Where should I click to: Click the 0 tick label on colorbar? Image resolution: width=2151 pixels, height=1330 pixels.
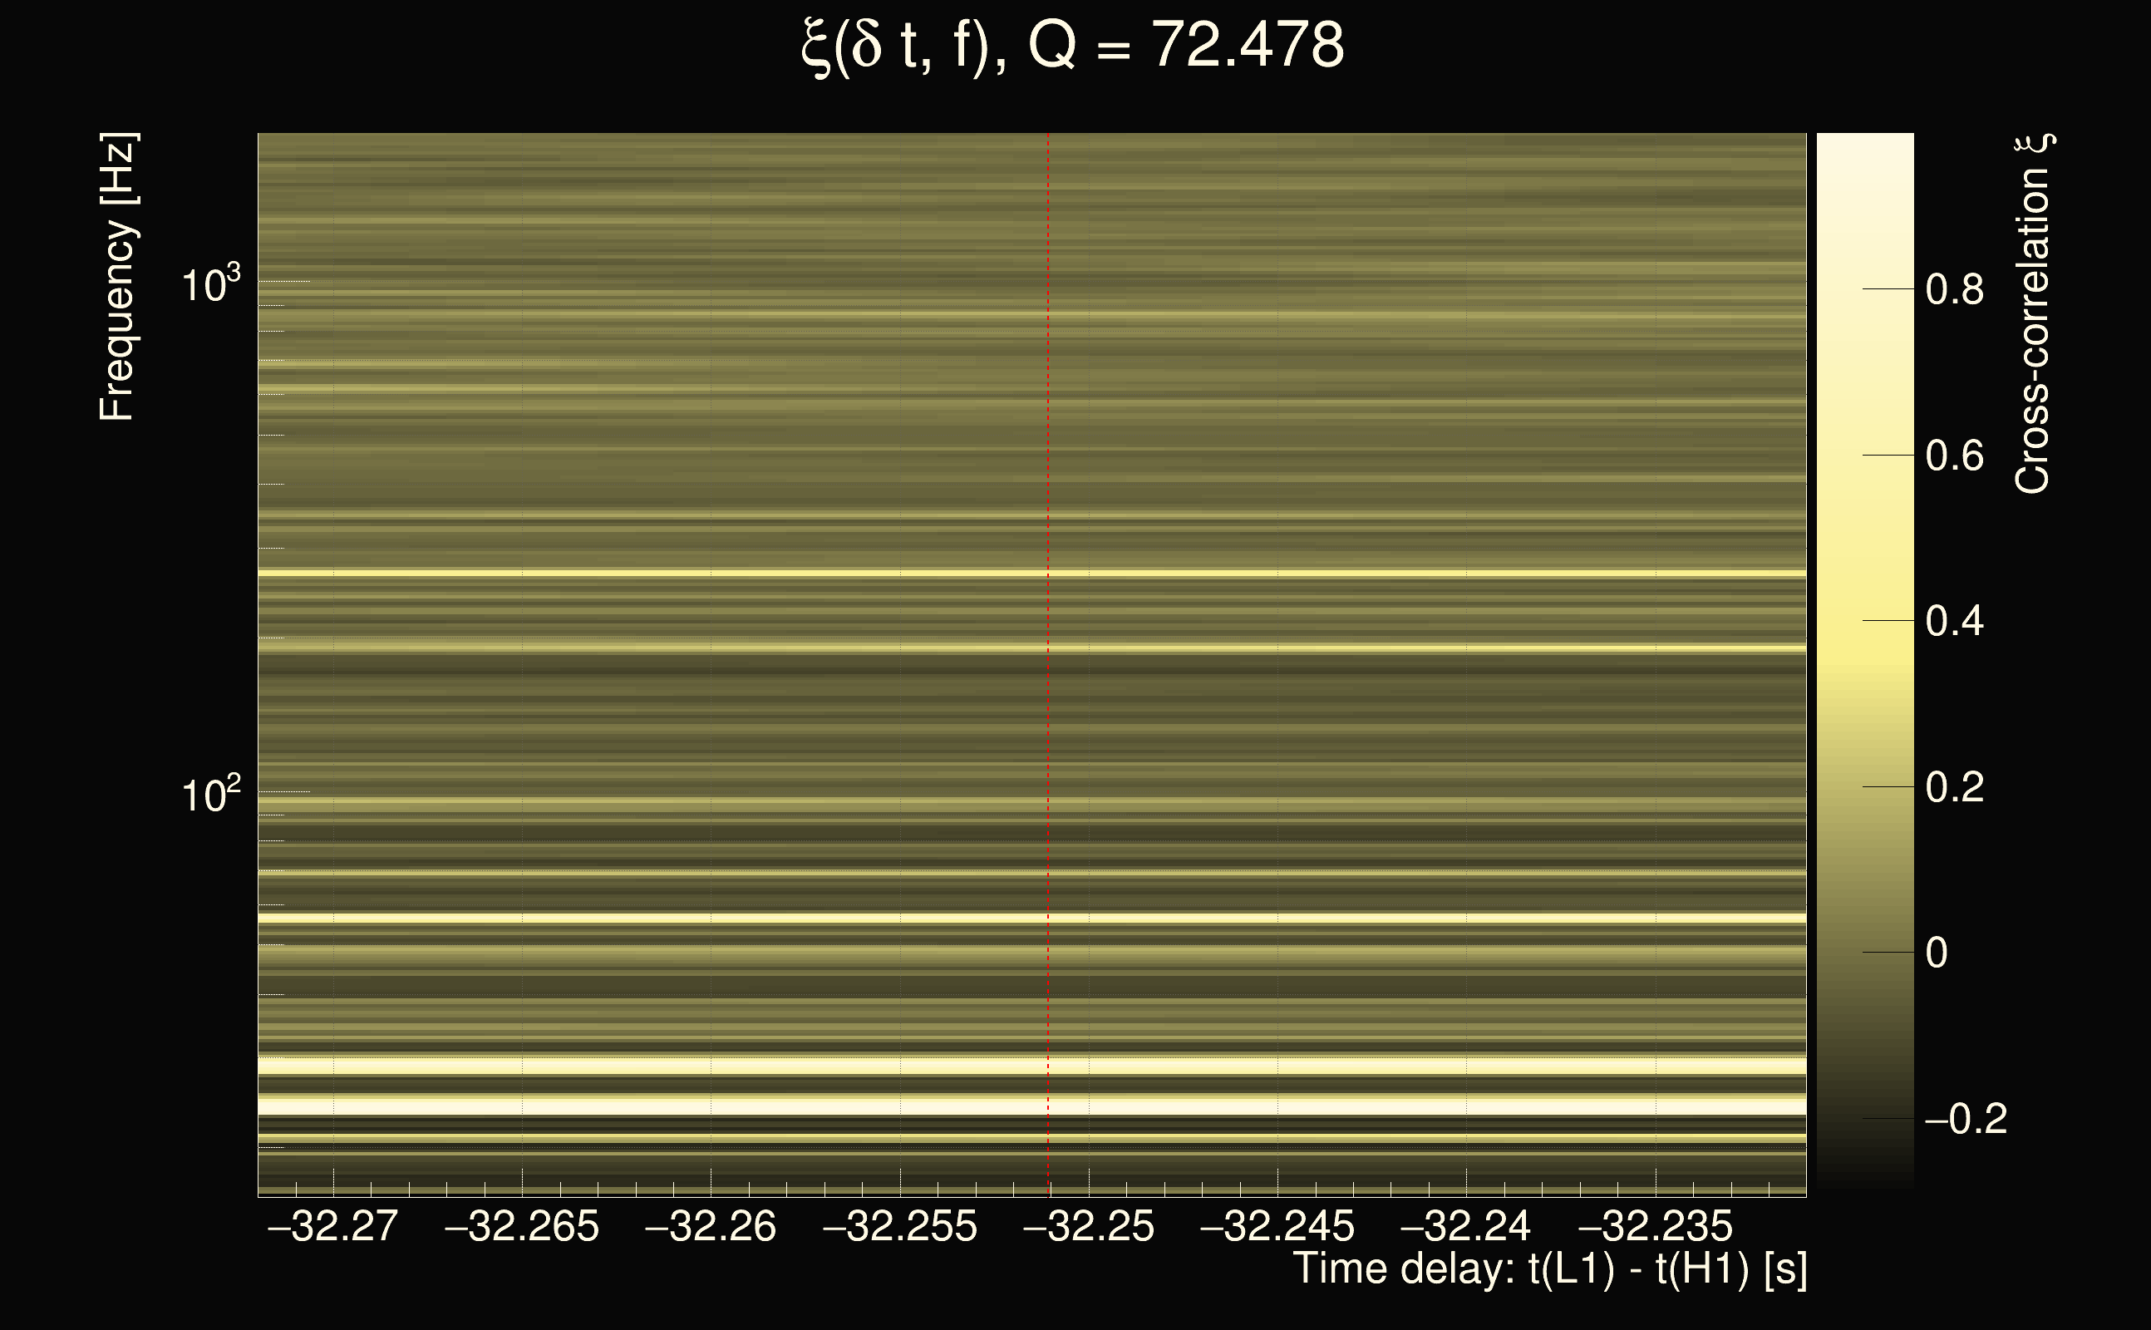1937,953
